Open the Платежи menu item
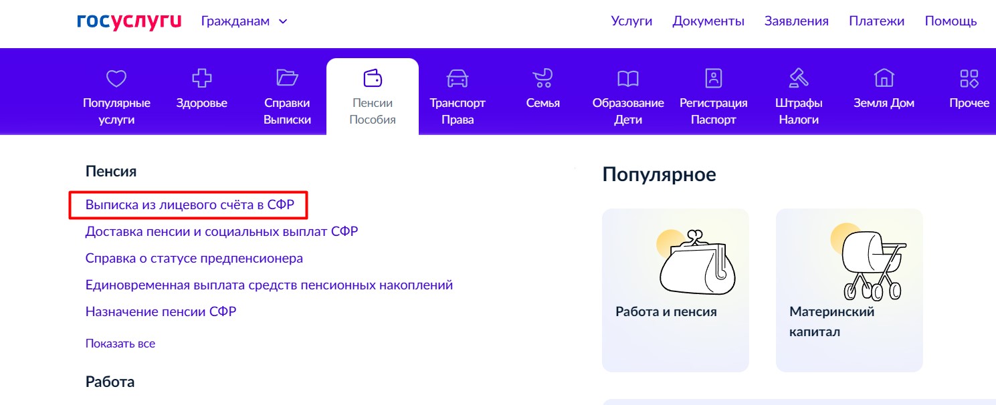The image size is (996, 405). [x=876, y=21]
